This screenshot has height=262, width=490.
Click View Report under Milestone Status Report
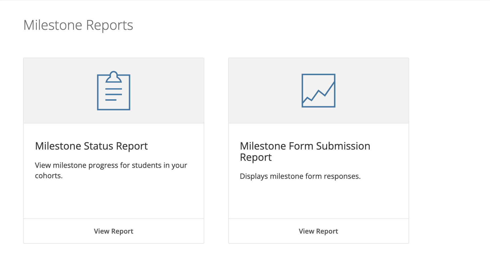pyautogui.click(x=113, y=231)
